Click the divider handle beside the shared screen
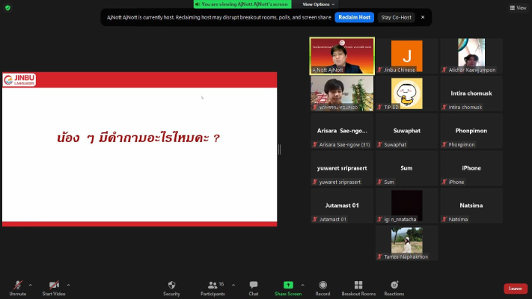Viewport: 532px width, 299px height. tap(280, 149)
